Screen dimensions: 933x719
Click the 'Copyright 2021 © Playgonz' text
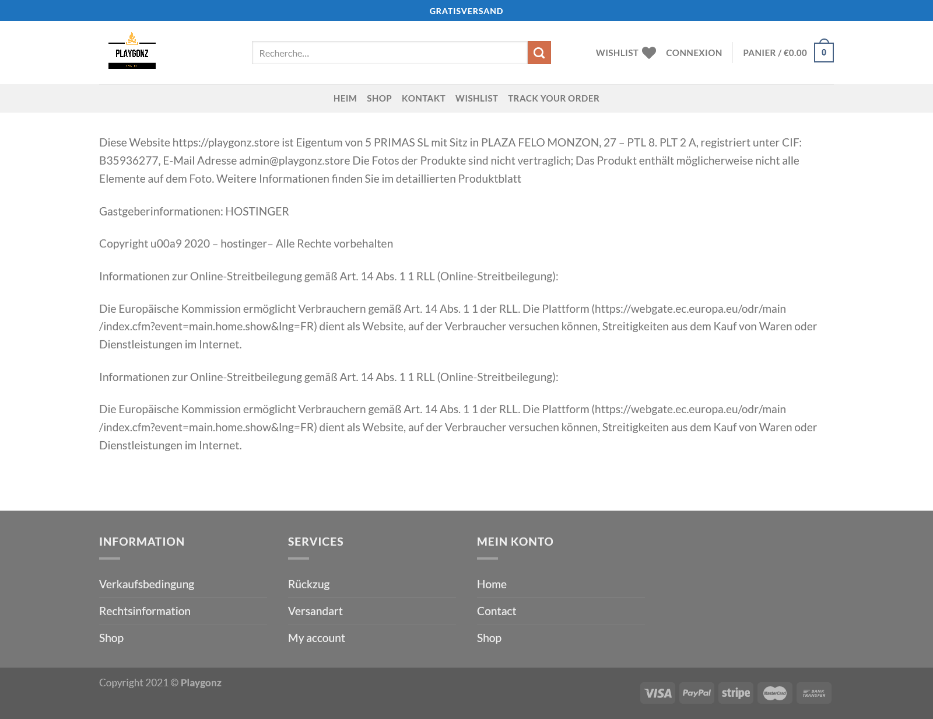tap(160, 683)
